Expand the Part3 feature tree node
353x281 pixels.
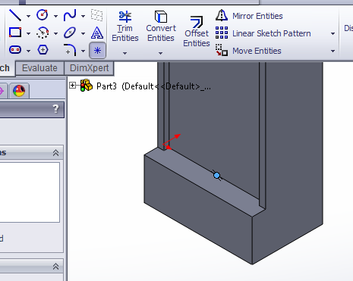tap(72, 86)
